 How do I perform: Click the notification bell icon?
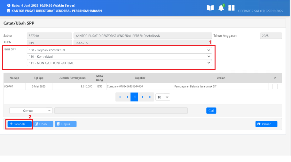[x=221, y=8]
